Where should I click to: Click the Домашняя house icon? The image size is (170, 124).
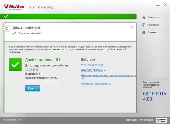(x=144, y=18)
